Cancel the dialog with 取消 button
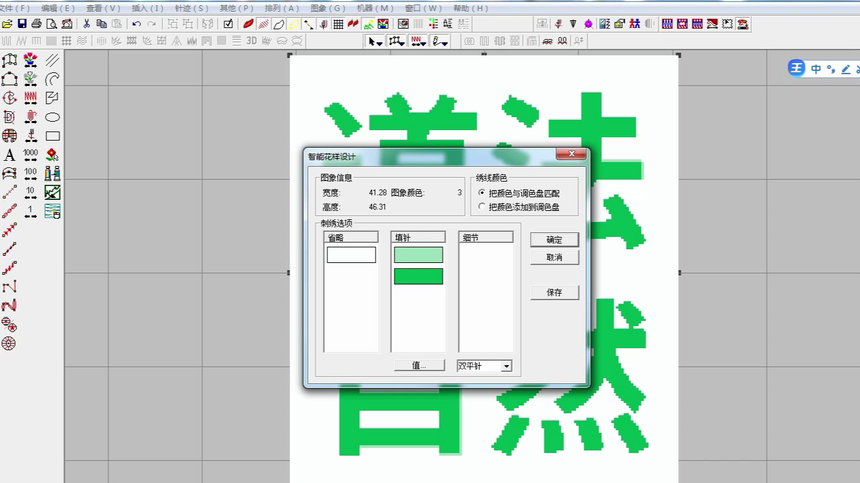 pos(554,257)
